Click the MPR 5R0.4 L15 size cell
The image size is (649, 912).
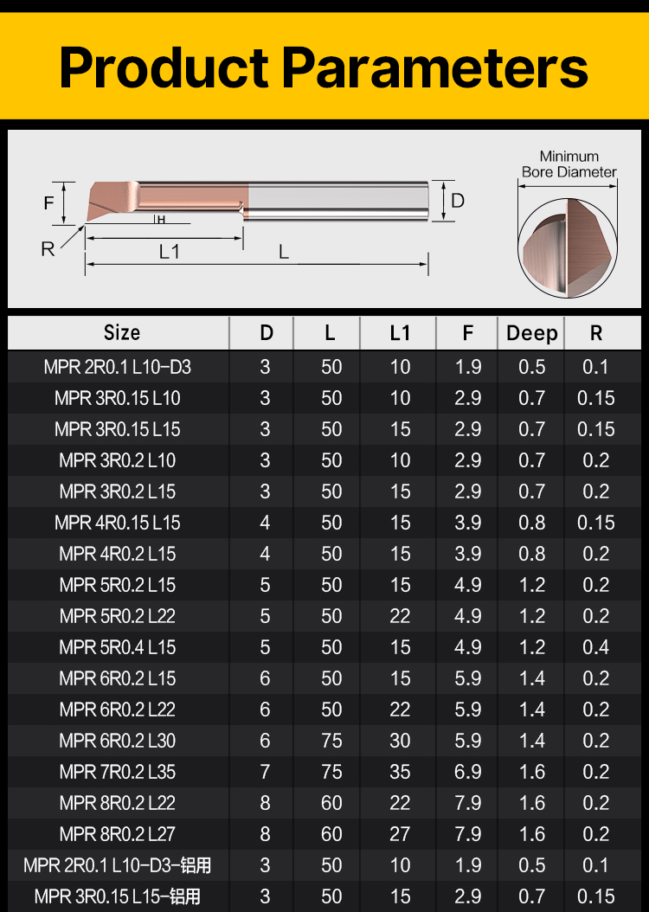click(118, 647)
